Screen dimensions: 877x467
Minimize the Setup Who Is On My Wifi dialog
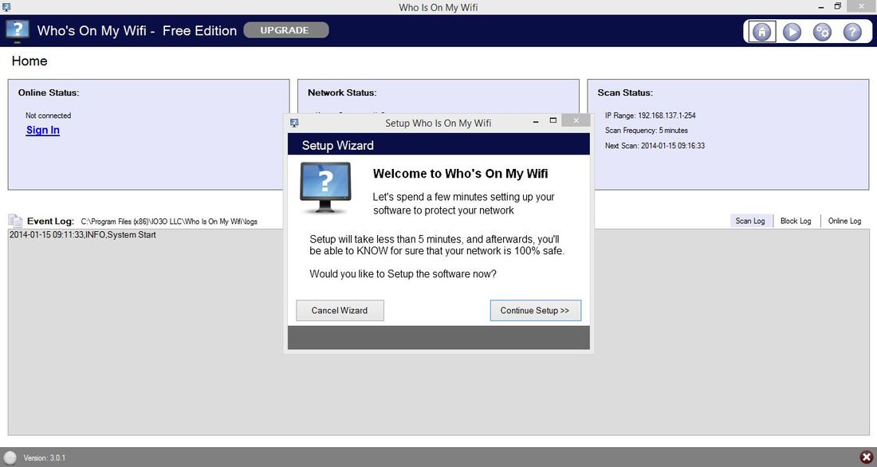click(x=536, y=121)
